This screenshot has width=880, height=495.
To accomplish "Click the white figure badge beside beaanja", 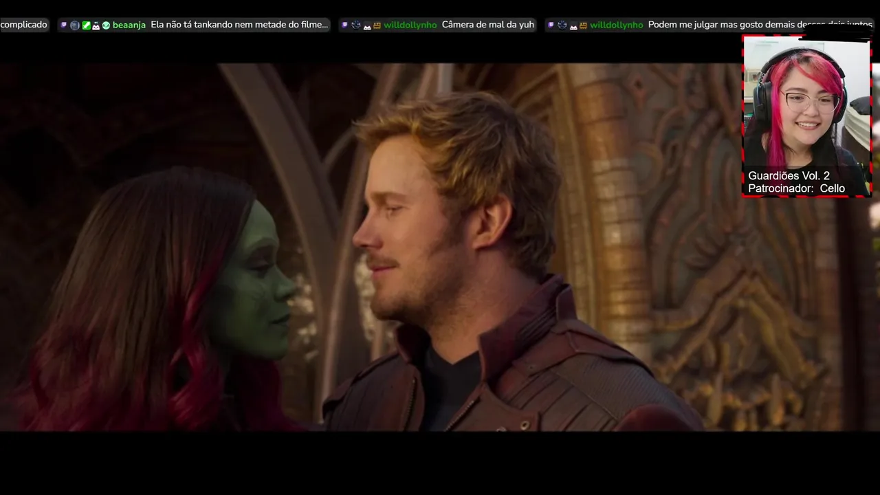I will 96,26.
